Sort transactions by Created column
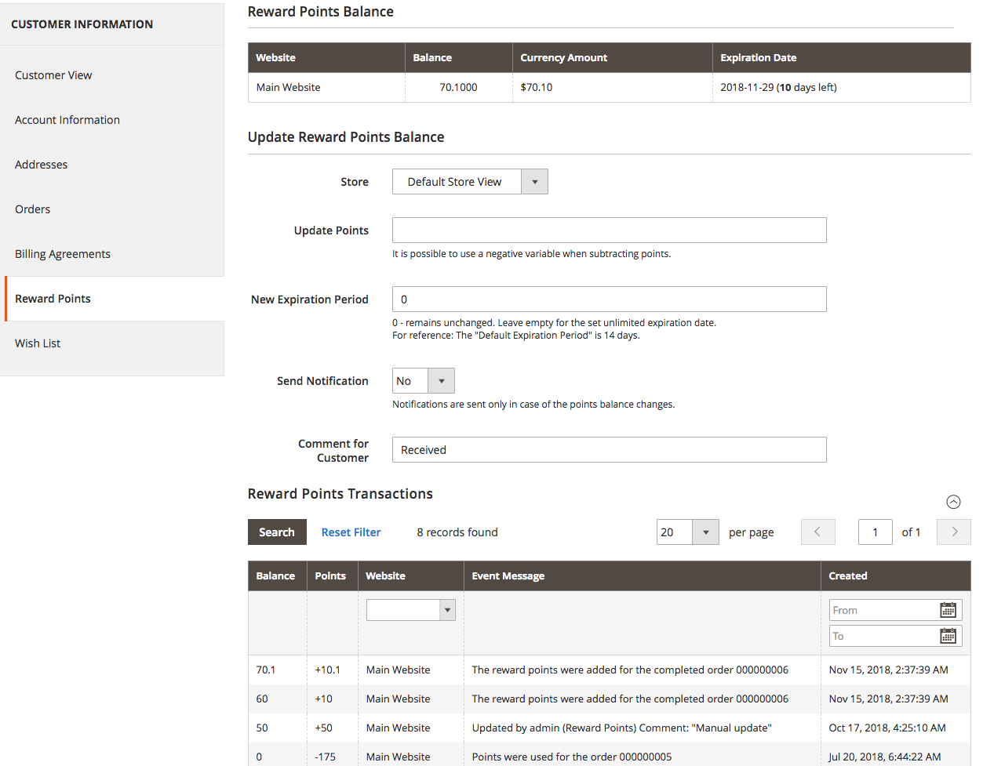983x766 pixels. pyautogui.click(x=895, y=575)
